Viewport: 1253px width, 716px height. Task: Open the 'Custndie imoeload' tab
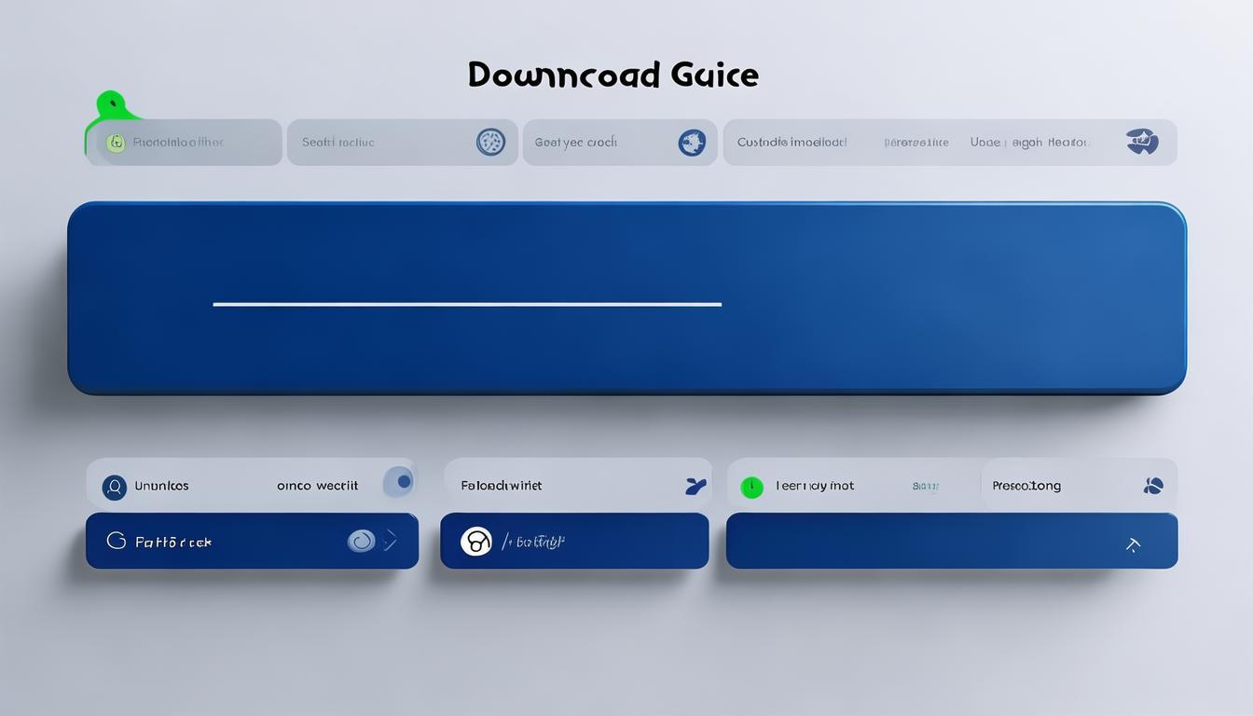point(792,143)
